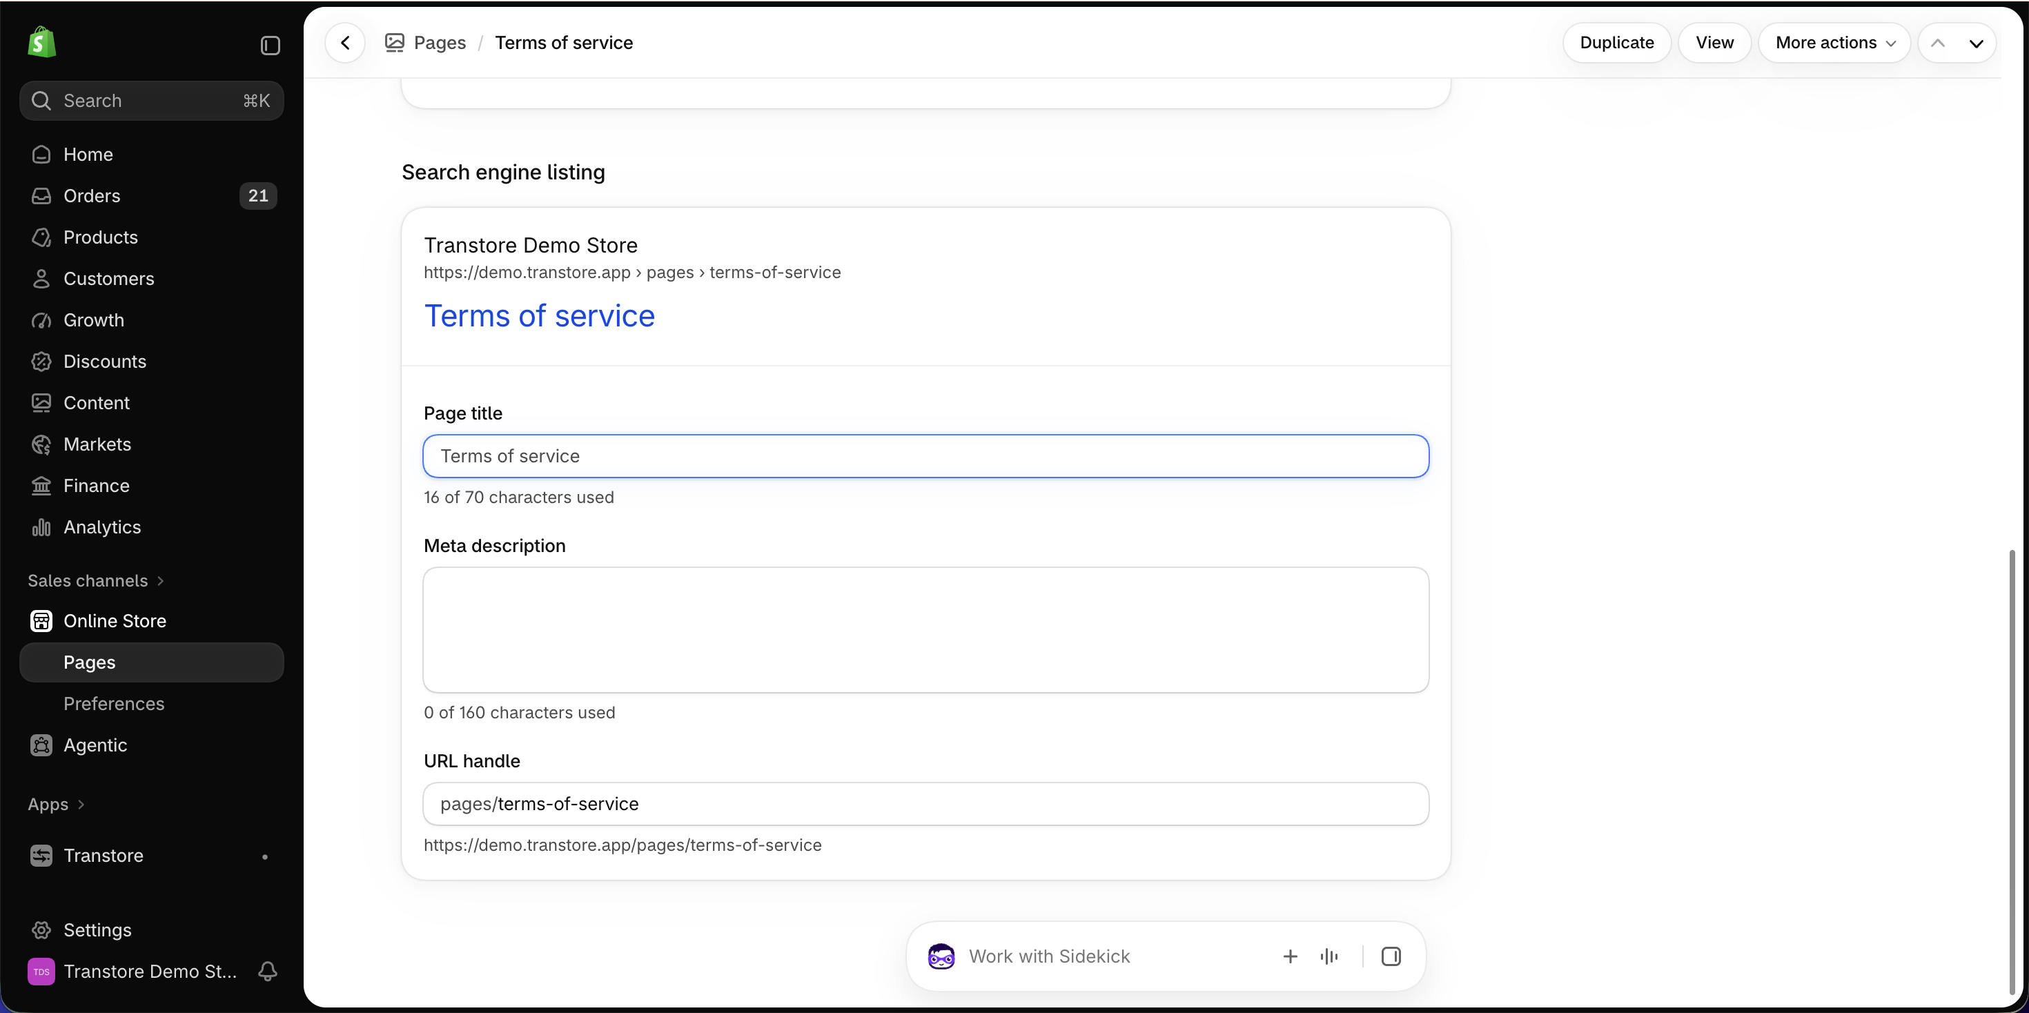Select Pages in the Online Store submenu
Screen dimensions: 2029x1013
point(151,662)
